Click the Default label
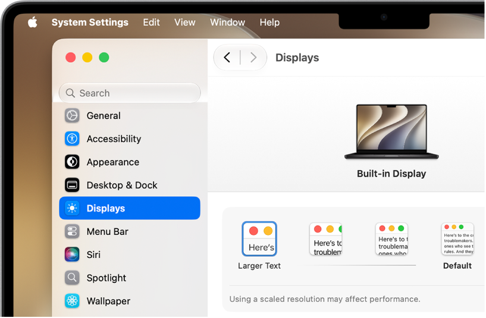This screenshot has width=486, height=318. (x=457, y=266)
